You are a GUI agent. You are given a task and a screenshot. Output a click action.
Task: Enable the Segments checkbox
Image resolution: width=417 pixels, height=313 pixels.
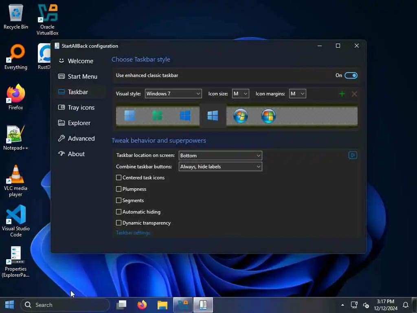[x=119, y=201]
